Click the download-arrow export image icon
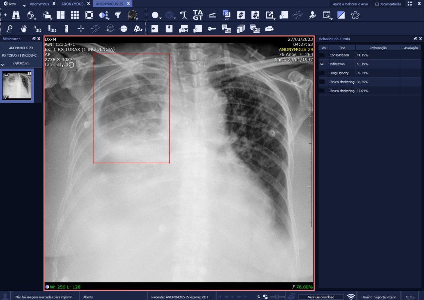The image size is (424, 300). (169, 29)
